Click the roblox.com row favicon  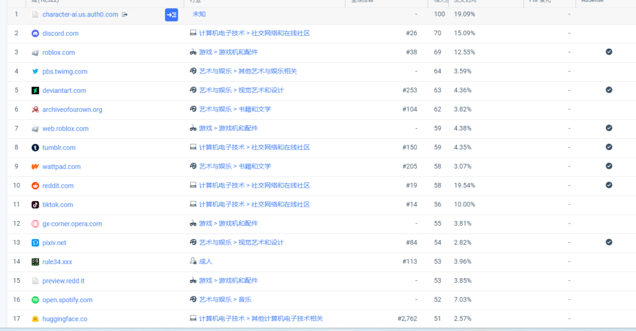pos(35,52)
